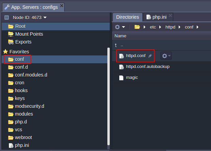Select the Directories tab
The height and width of the screenshot is (151, 211).
(x=127, y=17)
